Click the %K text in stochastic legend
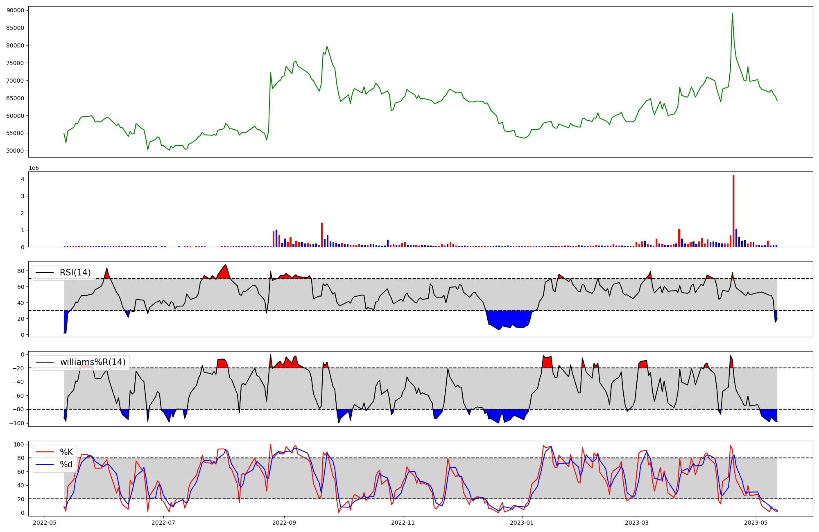The width and height of the screenshot is (819, 532). pyautogui.click(x=66, y=452)
